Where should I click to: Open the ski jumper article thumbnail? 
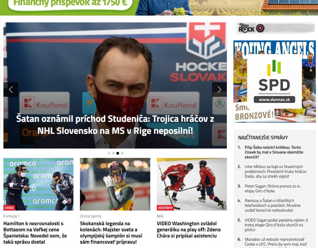click(x=115, y=184)
